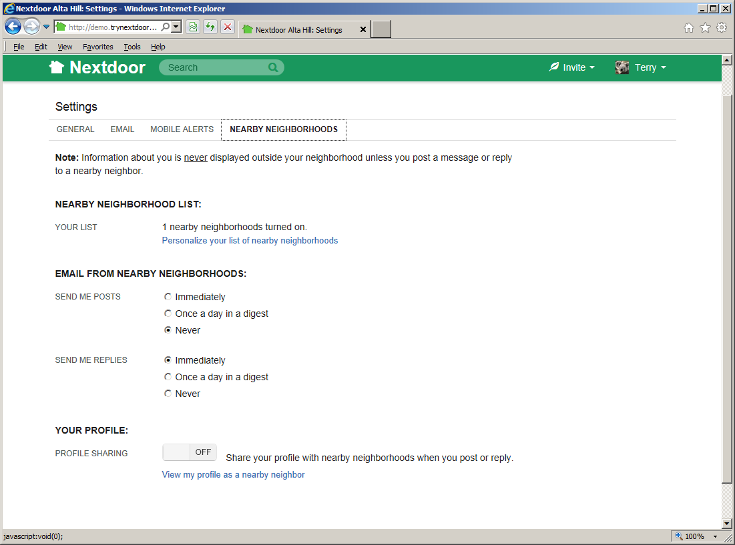Viewport: 735px width, 545px height.
Task: Open the Terry account menu
Action: point(640,67)
